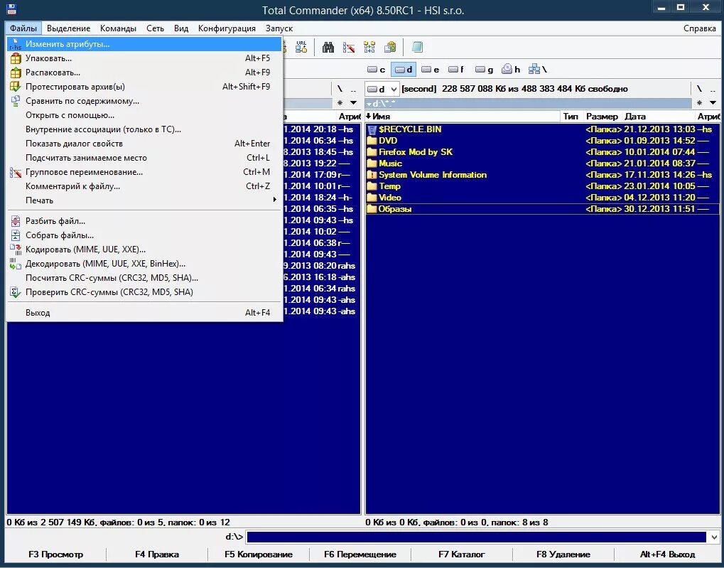Open right panel favorites asterisk button
The height and width of the screenshot is (568, 724).
(700, 102)
